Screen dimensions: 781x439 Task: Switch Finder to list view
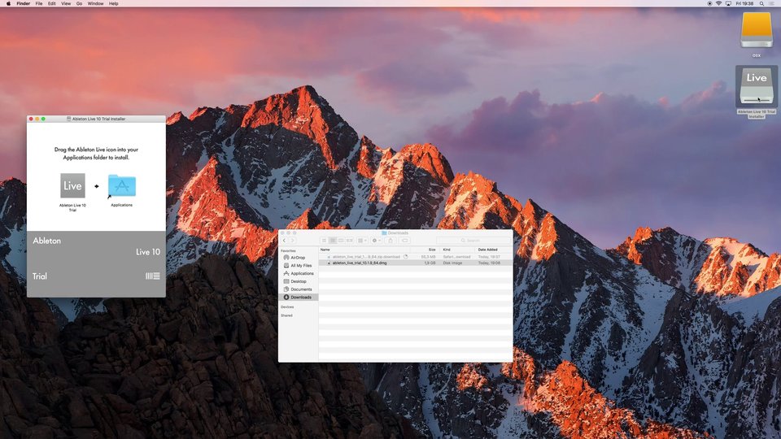pyautogui.click(x=333, y=241)
